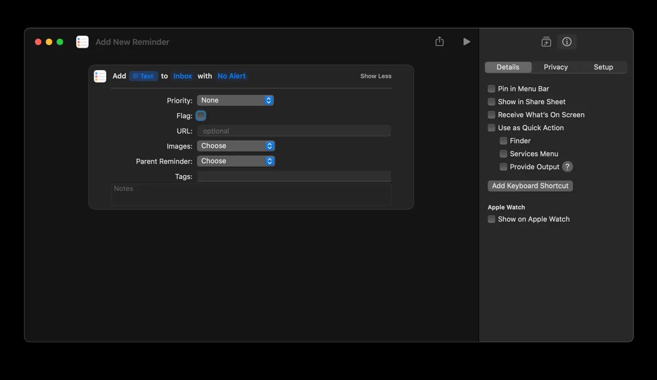Screen dimensions: 657x380
Task: Open the Priority dropdown
Action: [235, 100]
